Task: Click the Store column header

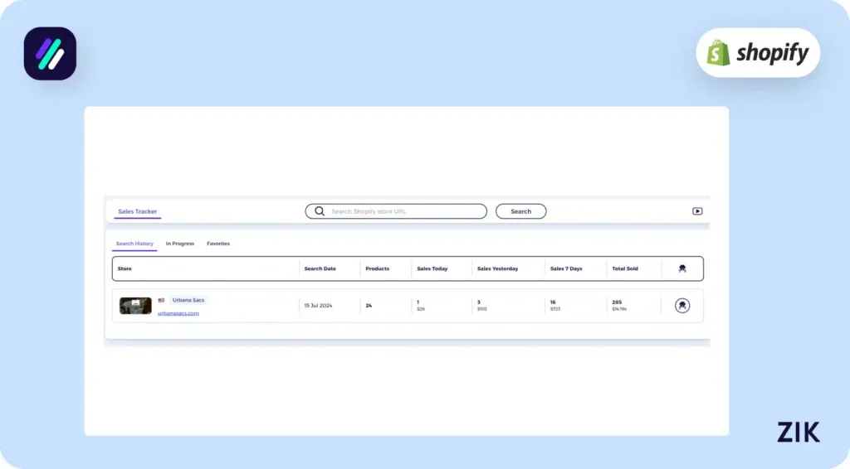Action: 125,268
